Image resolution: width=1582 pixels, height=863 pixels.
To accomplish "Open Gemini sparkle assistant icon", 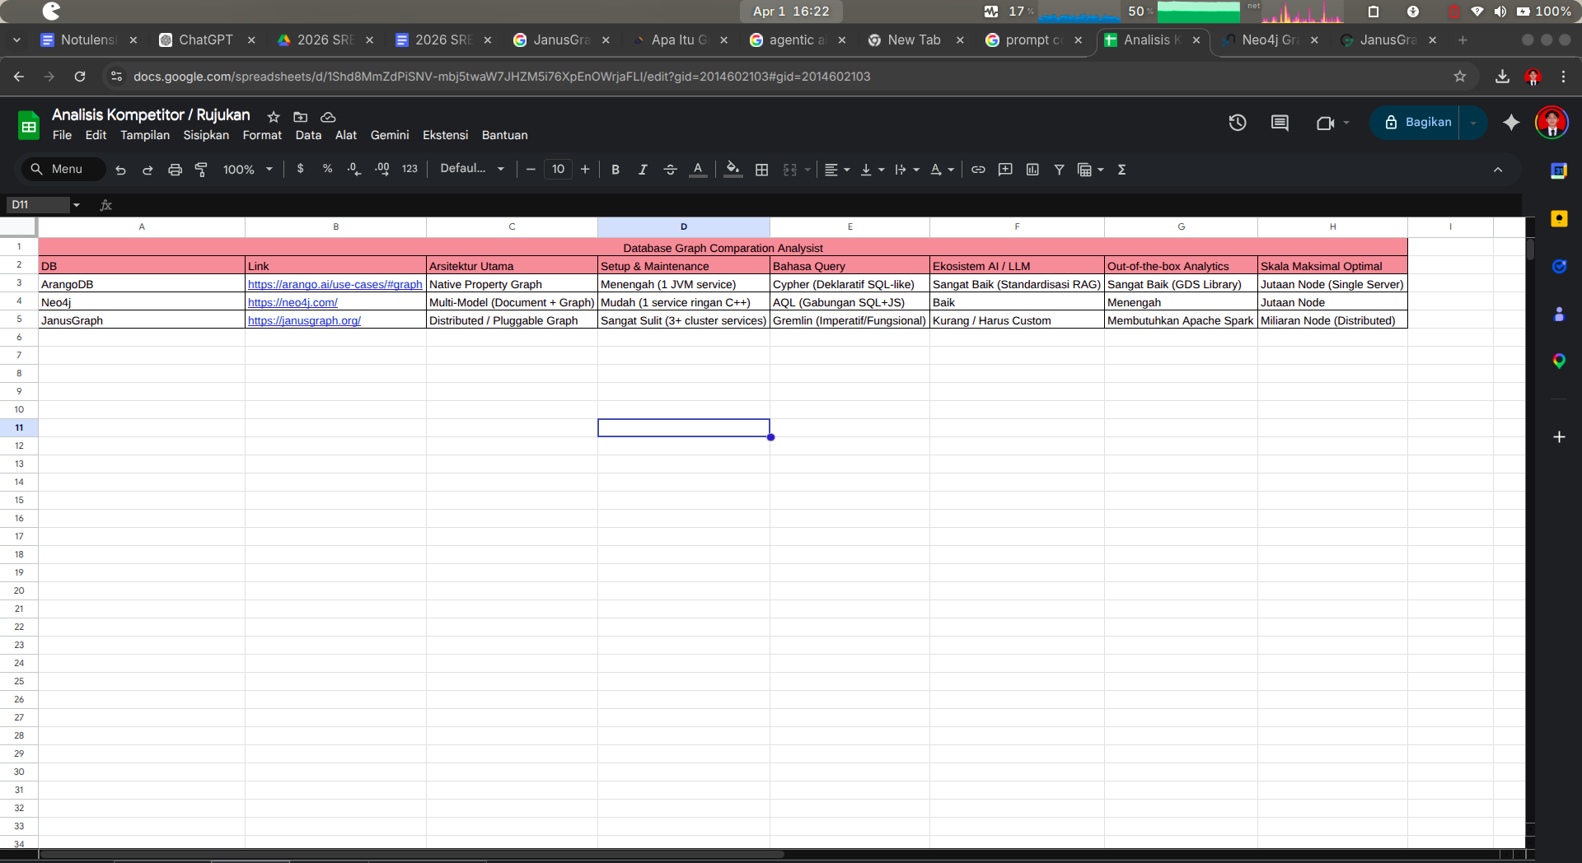I will (x=1511, y=123).
